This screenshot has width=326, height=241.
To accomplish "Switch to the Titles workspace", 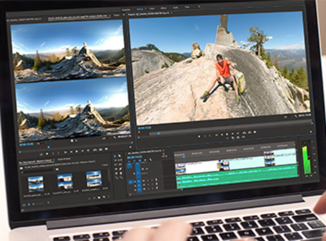I will tap(187, 7).
